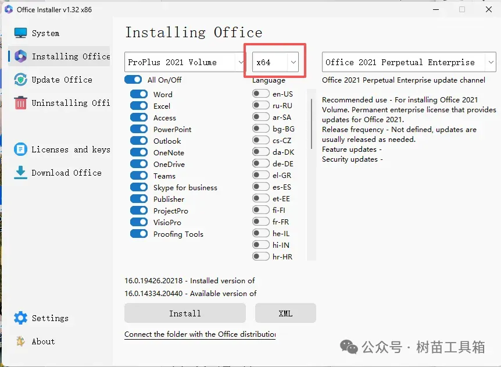Click the Licenses and keys document icon

(20, 149)
